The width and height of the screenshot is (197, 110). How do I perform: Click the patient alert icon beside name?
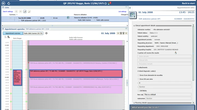pyautogui.click(x=109, y=3)
